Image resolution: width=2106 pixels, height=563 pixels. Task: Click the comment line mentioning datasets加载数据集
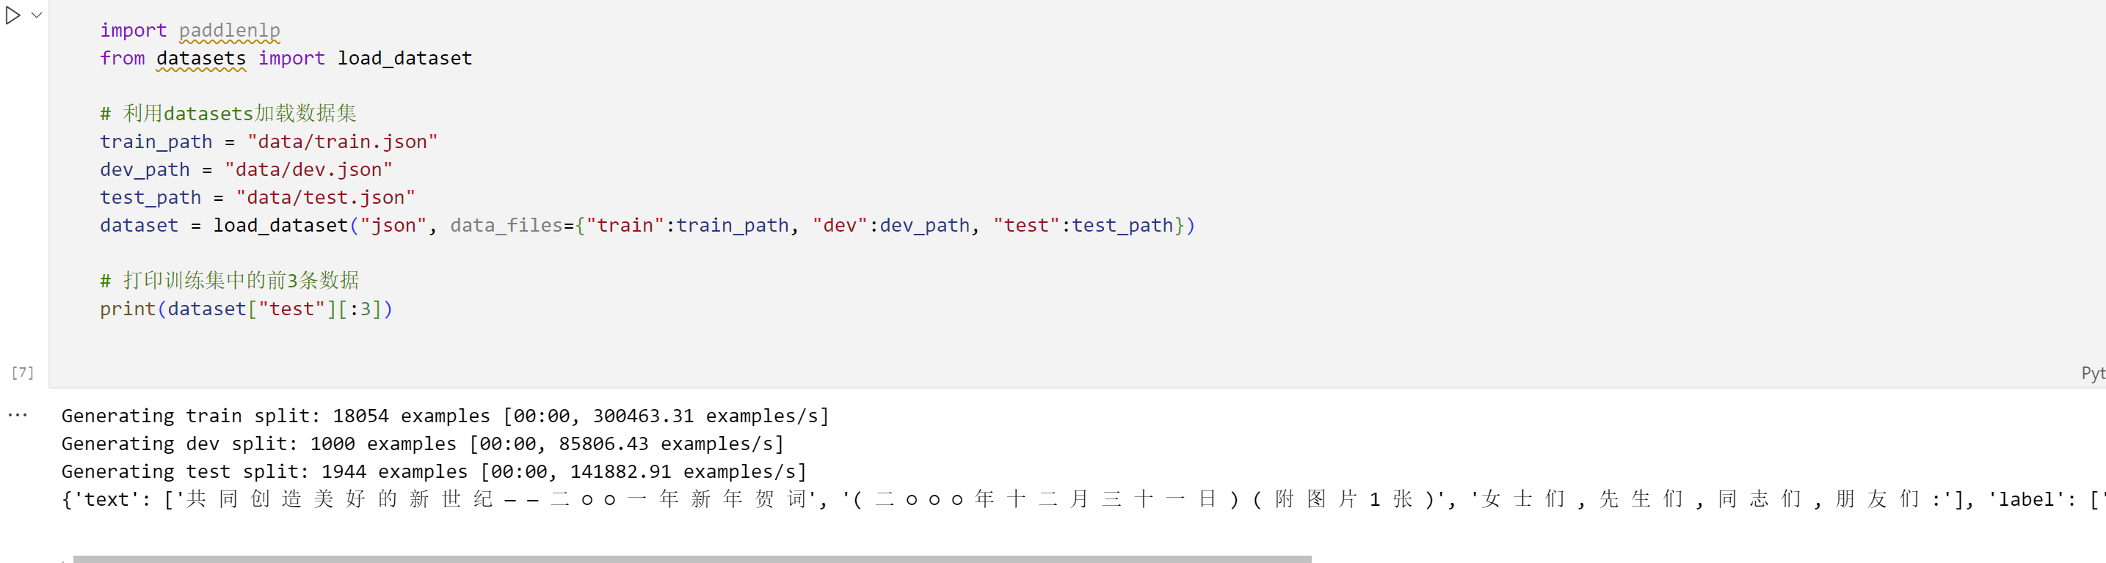228,114
